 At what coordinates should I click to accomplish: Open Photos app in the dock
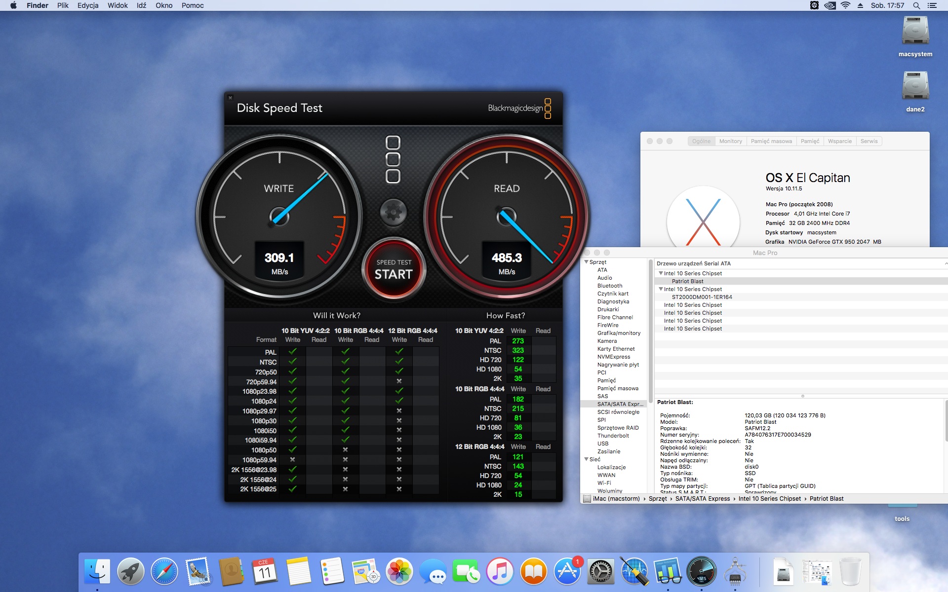399,571
